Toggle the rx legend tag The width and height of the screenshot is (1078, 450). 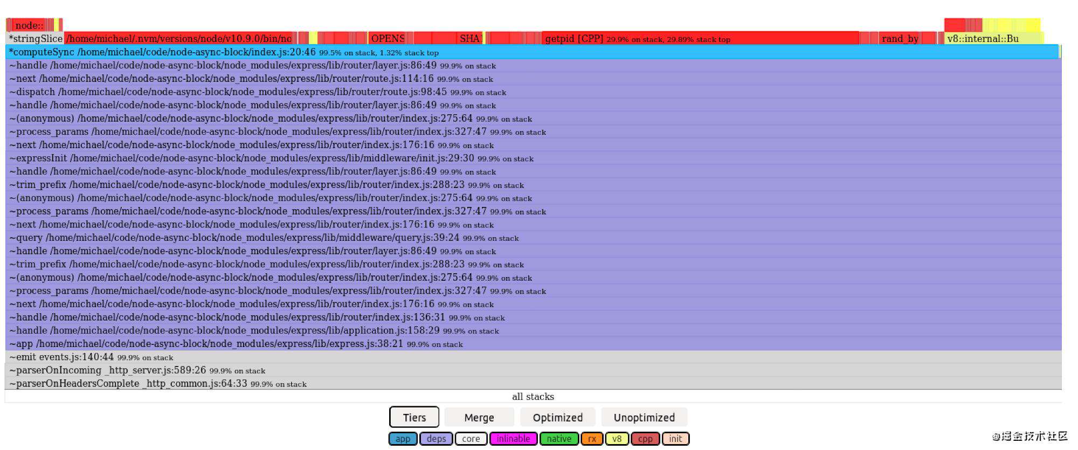tap(592, 439)
